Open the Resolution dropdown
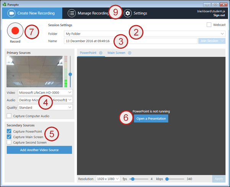 pyautogui.click(x=108, y=179)
